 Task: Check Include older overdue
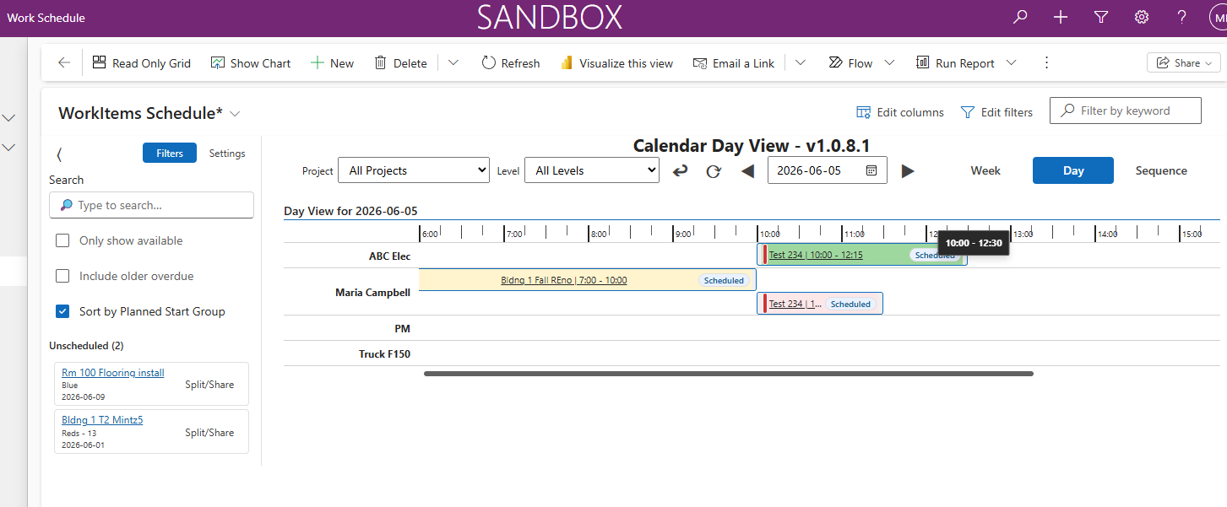coord(62,276)
